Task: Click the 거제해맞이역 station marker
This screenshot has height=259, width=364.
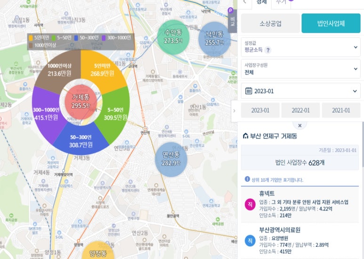Action: pos(63,170)
